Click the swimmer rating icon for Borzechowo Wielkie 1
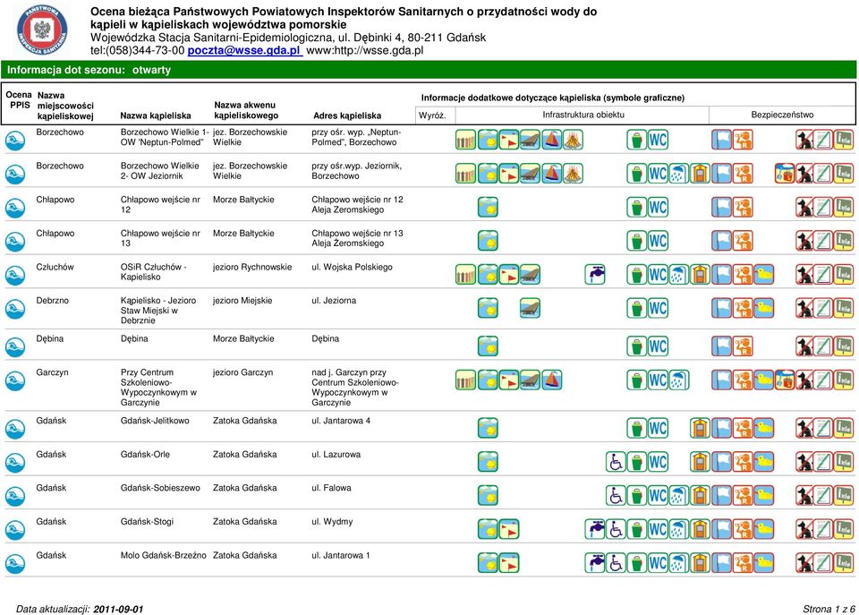859x615 pixels. 15,141
